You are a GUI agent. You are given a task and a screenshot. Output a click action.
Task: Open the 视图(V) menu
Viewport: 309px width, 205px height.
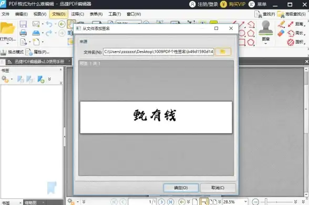pyautogui.click(x=40, y=14)
